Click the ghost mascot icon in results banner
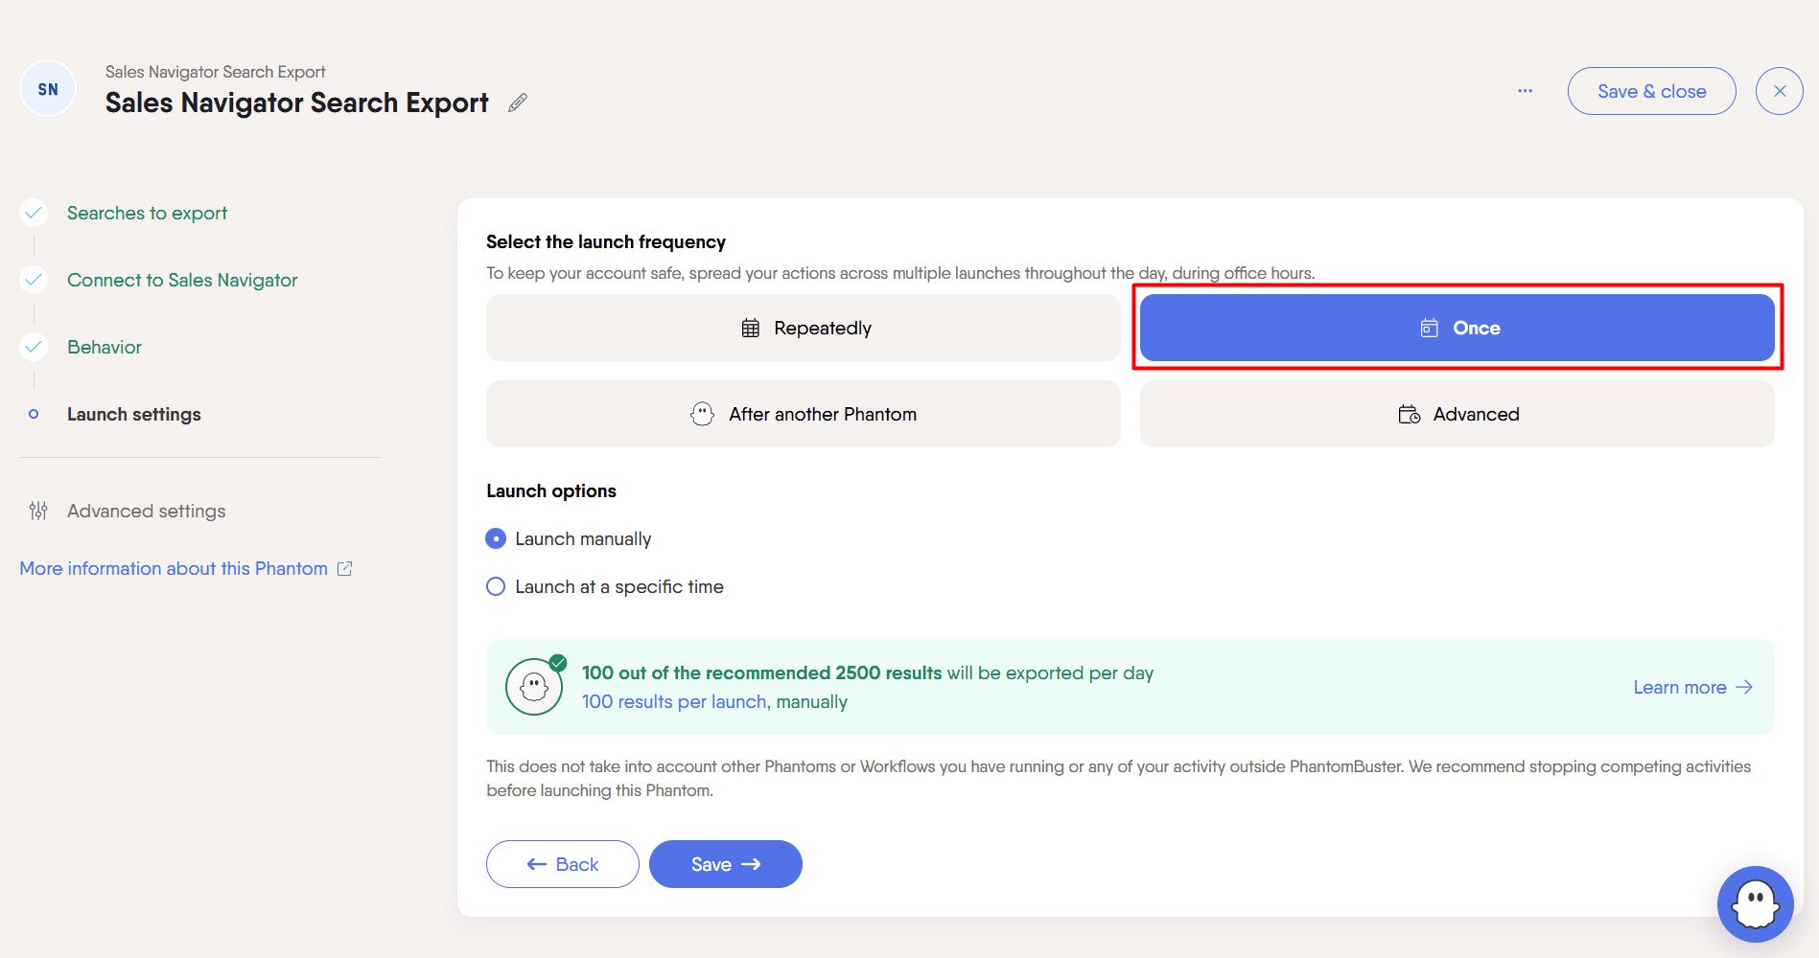 [534, 686]
